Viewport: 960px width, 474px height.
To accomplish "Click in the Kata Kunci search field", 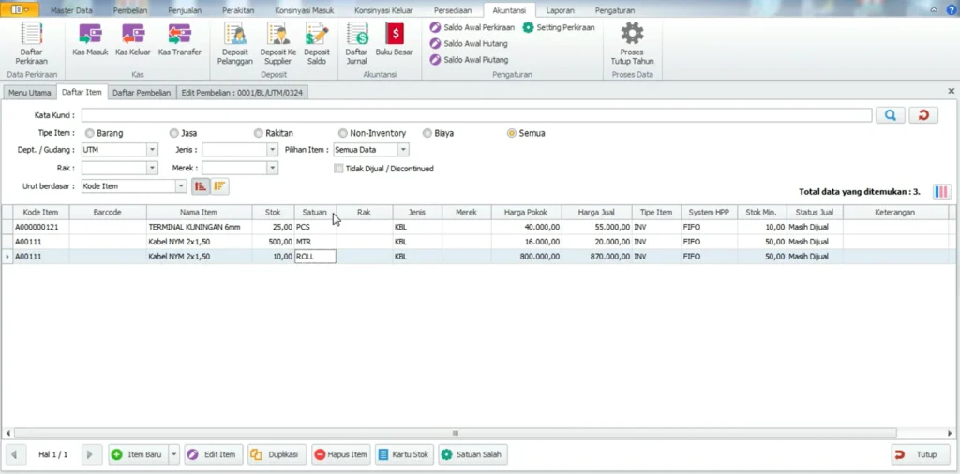I will click(477, 115).
